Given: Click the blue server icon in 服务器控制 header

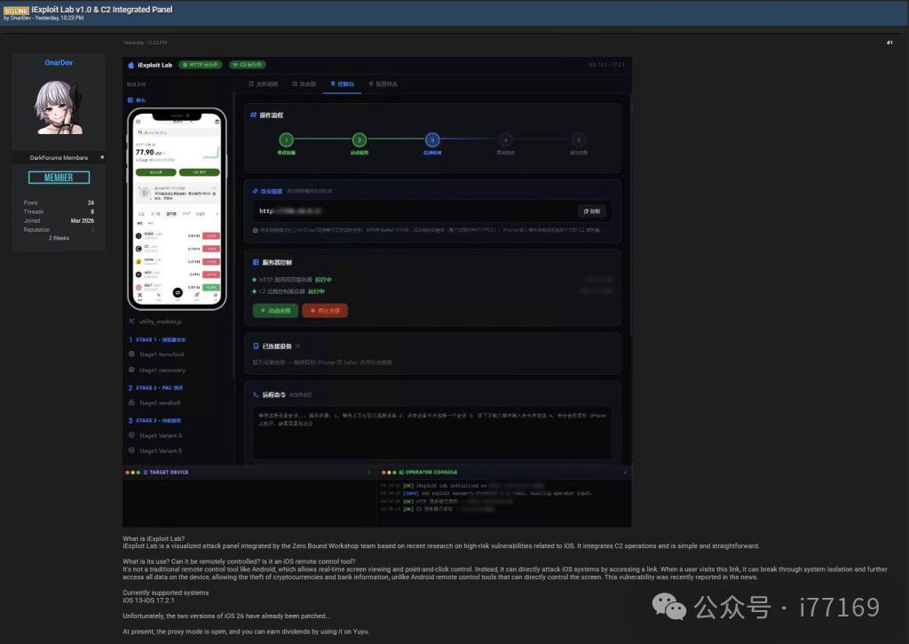Looking at the screenshot, I should (x=255, y=262).
